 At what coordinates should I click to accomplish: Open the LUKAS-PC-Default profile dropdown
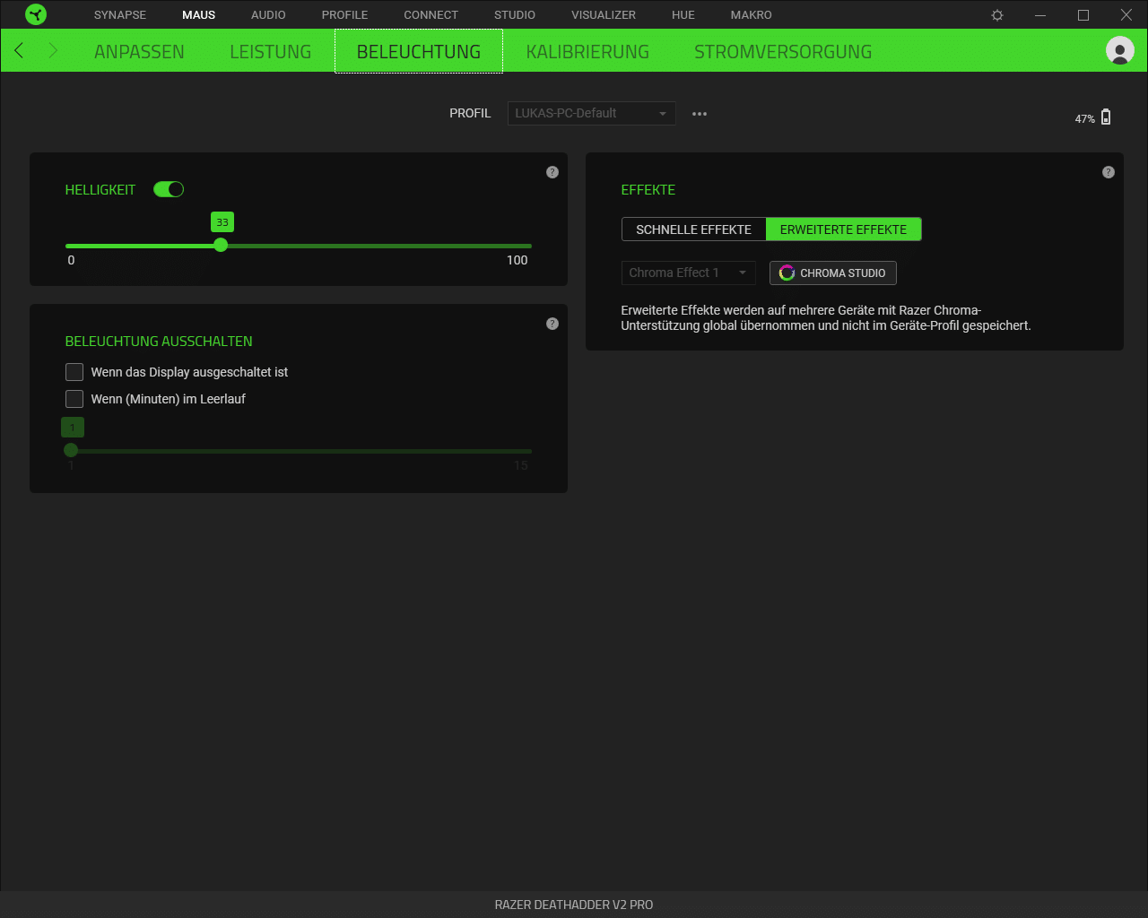click(x=591, y=114)
